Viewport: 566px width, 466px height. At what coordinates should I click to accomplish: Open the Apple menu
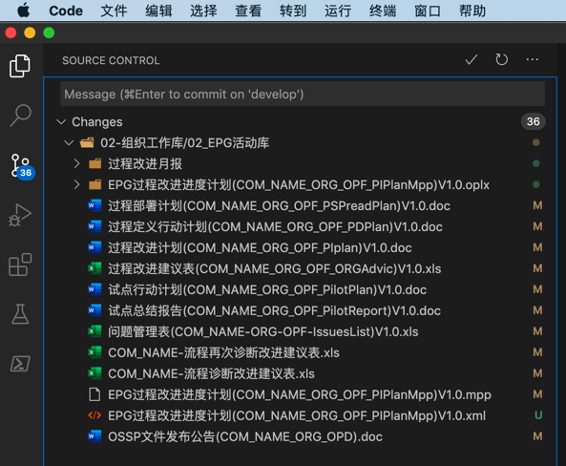[24, 11]
